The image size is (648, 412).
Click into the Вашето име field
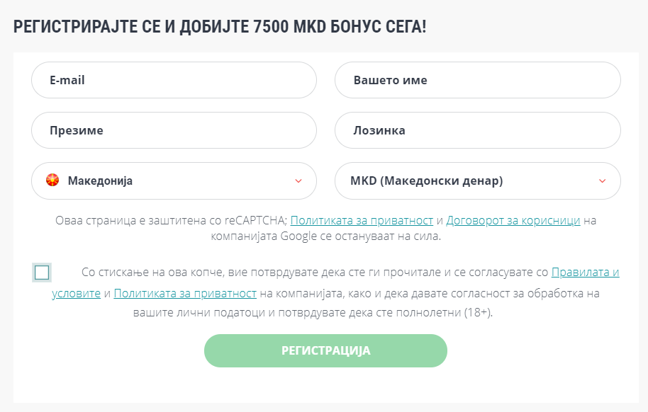477,80
